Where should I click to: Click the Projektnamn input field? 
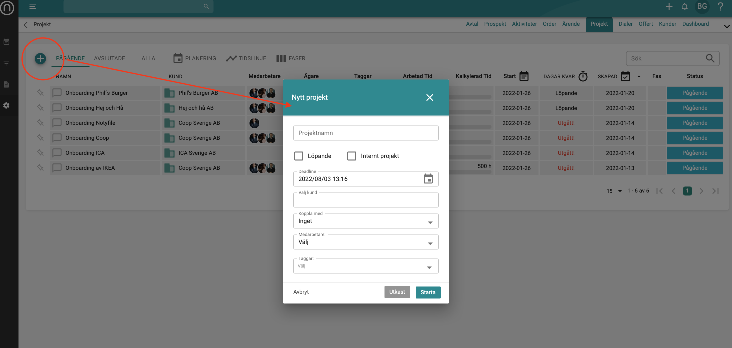tap(365, 133)
